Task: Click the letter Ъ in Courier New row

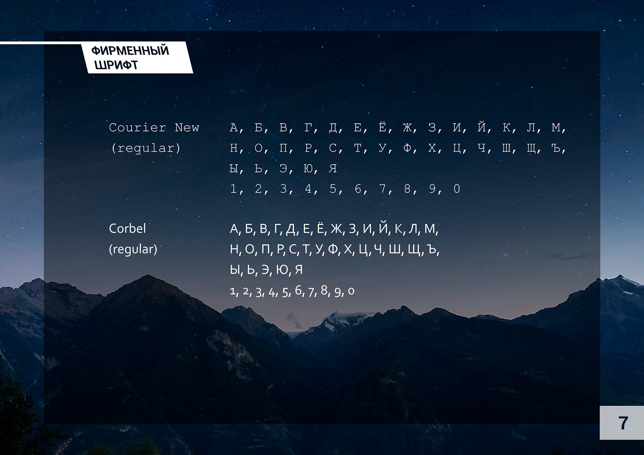Action: tap(556, 148)
